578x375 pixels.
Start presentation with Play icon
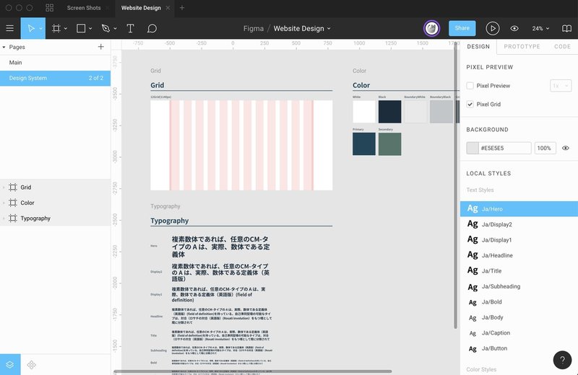(493, 28)
